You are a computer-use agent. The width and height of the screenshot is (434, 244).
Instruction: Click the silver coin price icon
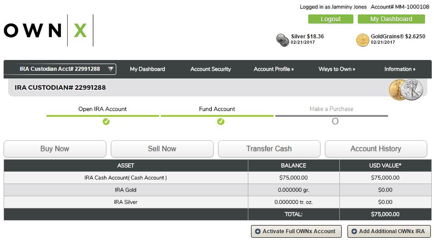[283, 40]
